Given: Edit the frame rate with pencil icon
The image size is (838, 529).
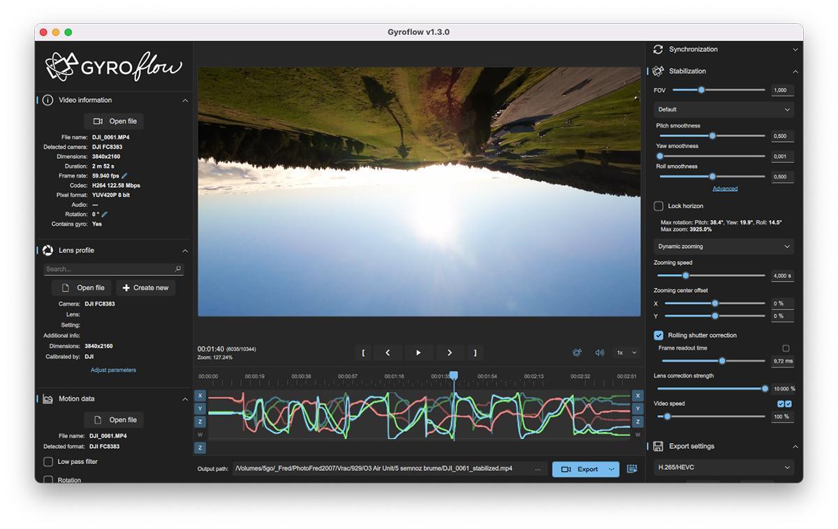Looking at the screenshot, I should (x=124, y=176).
